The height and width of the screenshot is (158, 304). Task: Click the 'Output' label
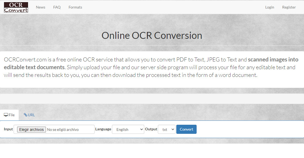151,129
